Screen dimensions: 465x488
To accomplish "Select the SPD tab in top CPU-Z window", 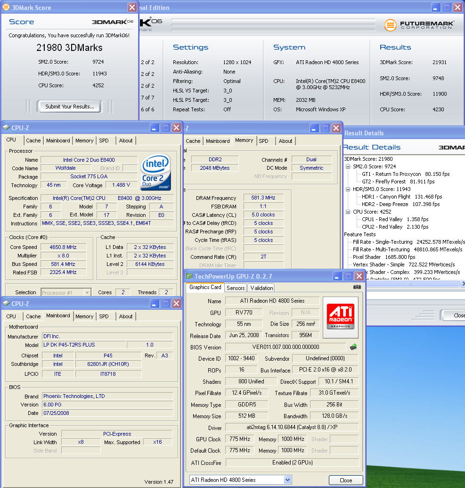I will (x=104, y=141).
